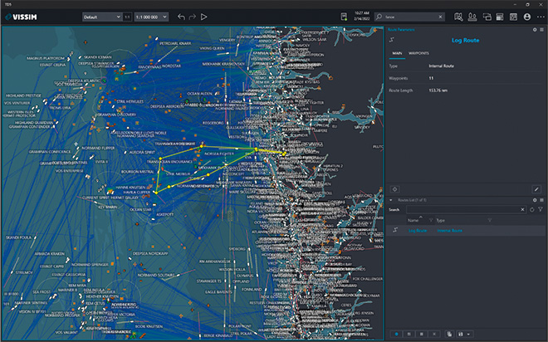548x342 pixels.
Task: Click the PETROJARL KNARR vessel label on map
Action: click(175, 44)
